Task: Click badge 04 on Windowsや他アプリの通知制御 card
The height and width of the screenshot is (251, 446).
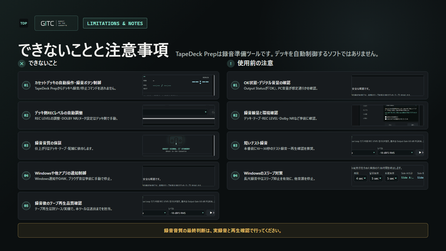Action: point(26,176)
